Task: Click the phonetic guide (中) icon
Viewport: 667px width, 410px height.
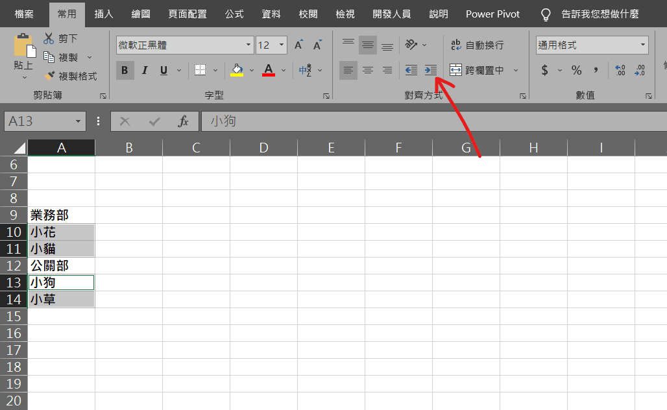Action: [x=306, y=70]
